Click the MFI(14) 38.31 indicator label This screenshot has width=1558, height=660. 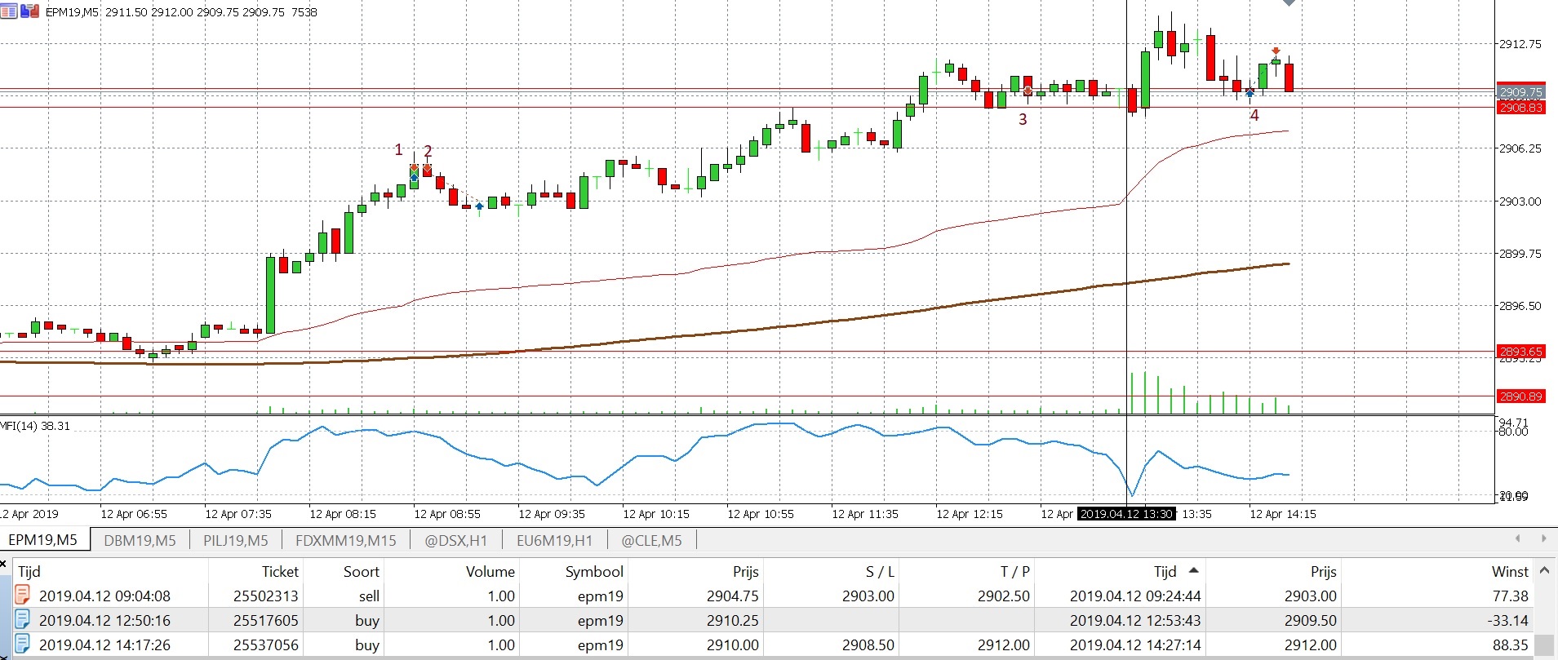(x=35, y=426)
